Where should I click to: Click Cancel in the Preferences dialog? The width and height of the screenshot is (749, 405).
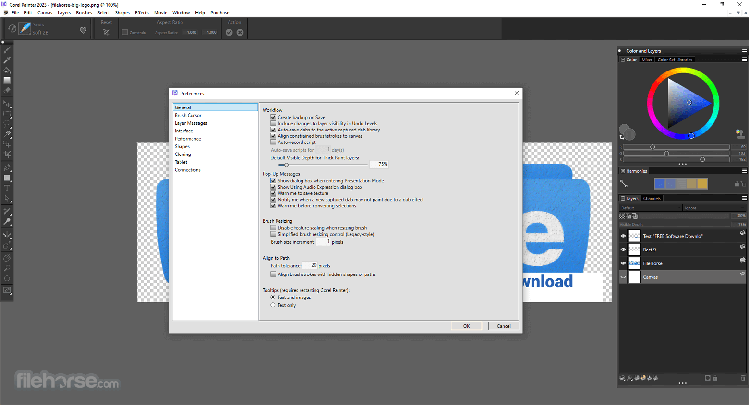point(504,326)
